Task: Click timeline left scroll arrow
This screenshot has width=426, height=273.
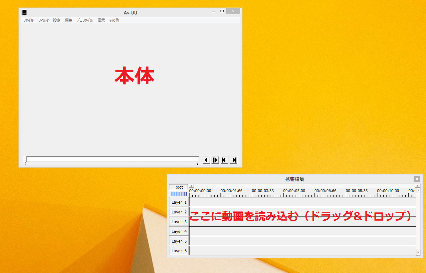Action: click(x=191, y=186)
